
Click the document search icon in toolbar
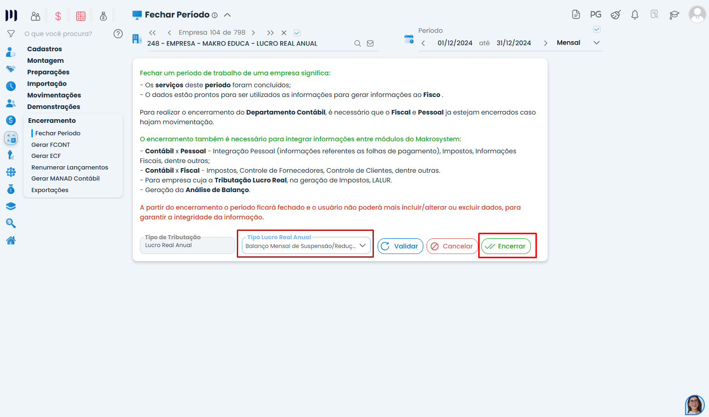655,14
